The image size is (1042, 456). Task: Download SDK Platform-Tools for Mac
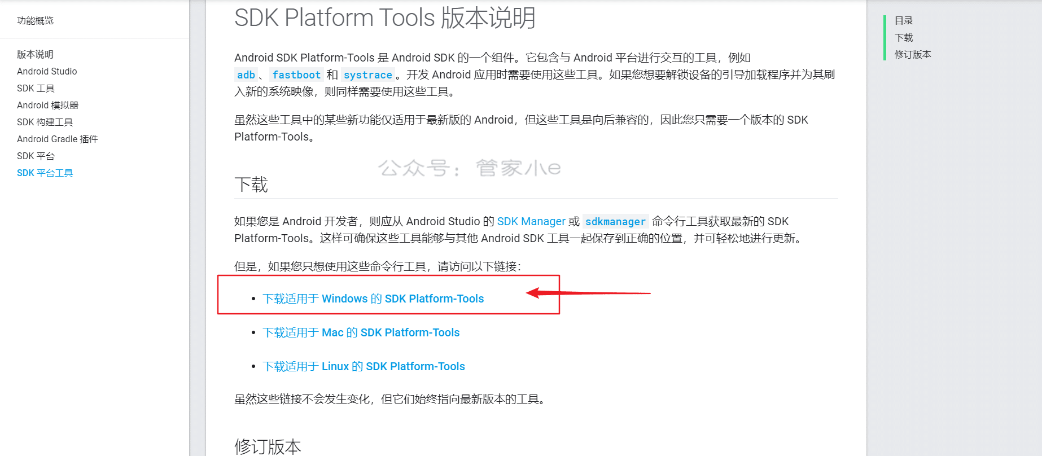point(361,332)
